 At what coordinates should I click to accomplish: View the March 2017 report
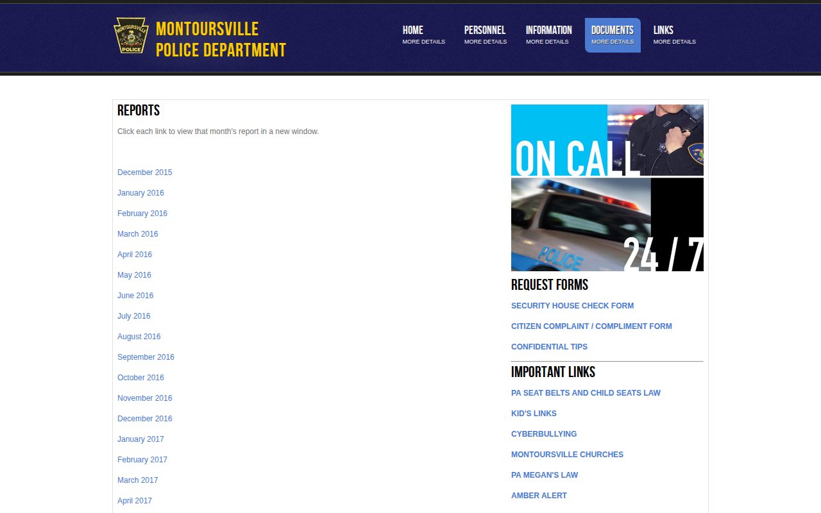pos(137,480)
